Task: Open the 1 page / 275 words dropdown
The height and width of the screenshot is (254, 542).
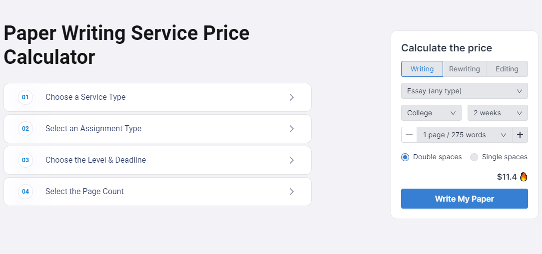Action: pos(464,135)
